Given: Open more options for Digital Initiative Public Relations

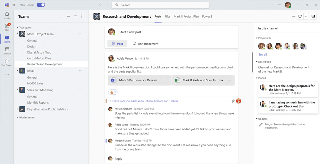Looking at the screenshot, I should tap(81, 109).
